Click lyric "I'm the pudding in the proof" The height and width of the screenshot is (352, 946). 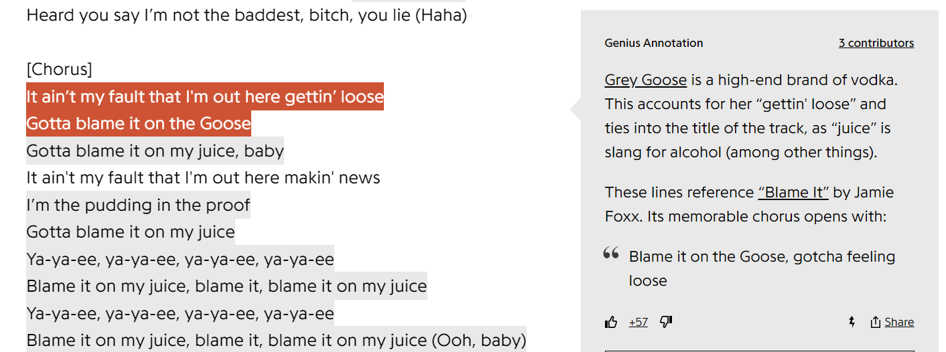click(x=139, y=205)
